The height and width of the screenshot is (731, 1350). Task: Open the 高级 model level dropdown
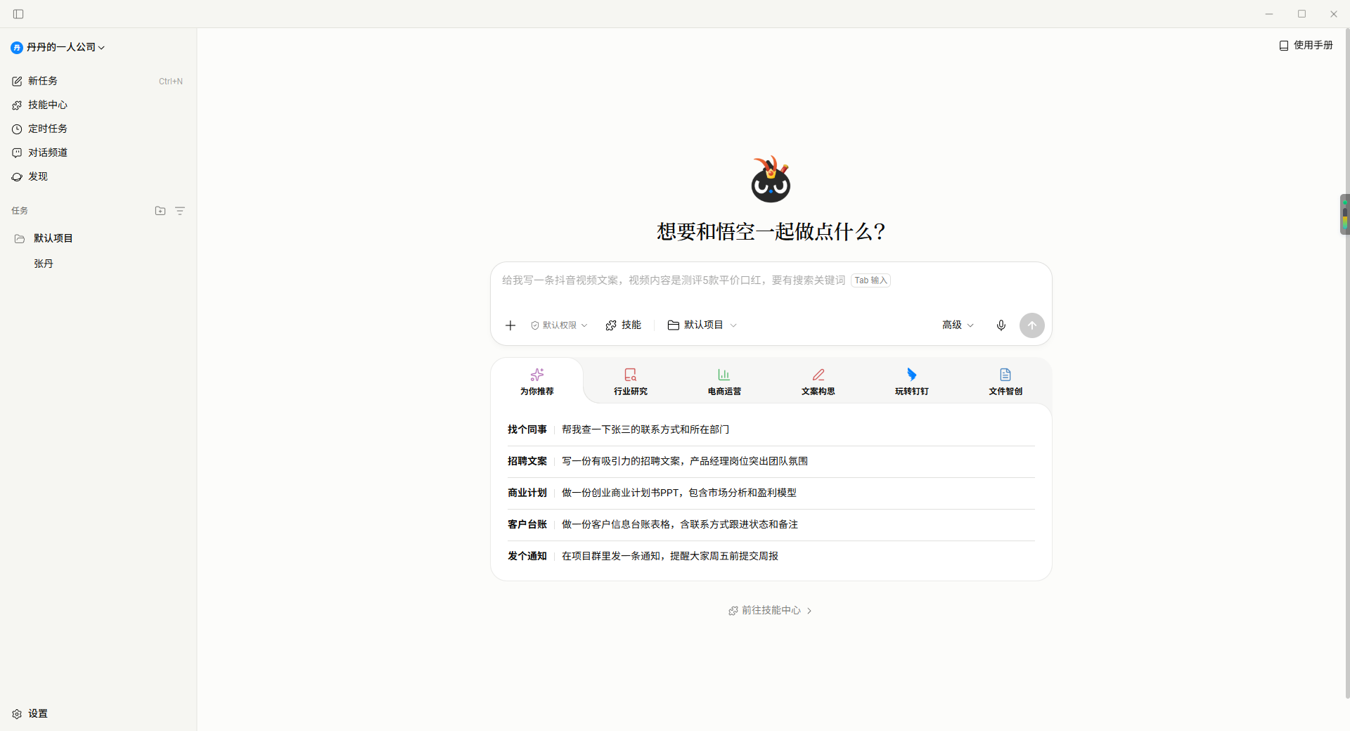958,325
